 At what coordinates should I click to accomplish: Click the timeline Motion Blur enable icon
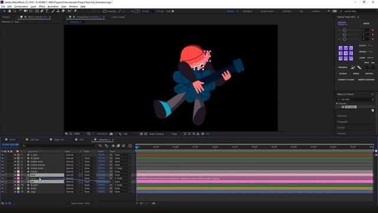pyautogui.click(x=123, y=146)
